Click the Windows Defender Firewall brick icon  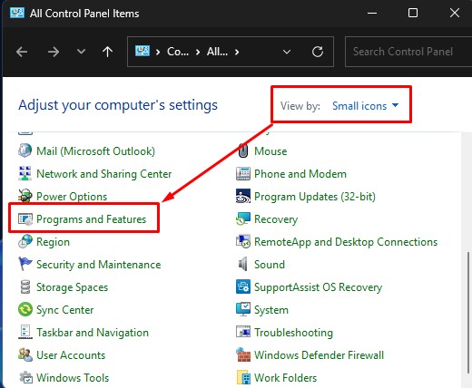(243, 354)
